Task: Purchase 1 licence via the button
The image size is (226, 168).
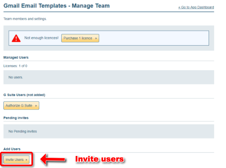Action: 80,38
